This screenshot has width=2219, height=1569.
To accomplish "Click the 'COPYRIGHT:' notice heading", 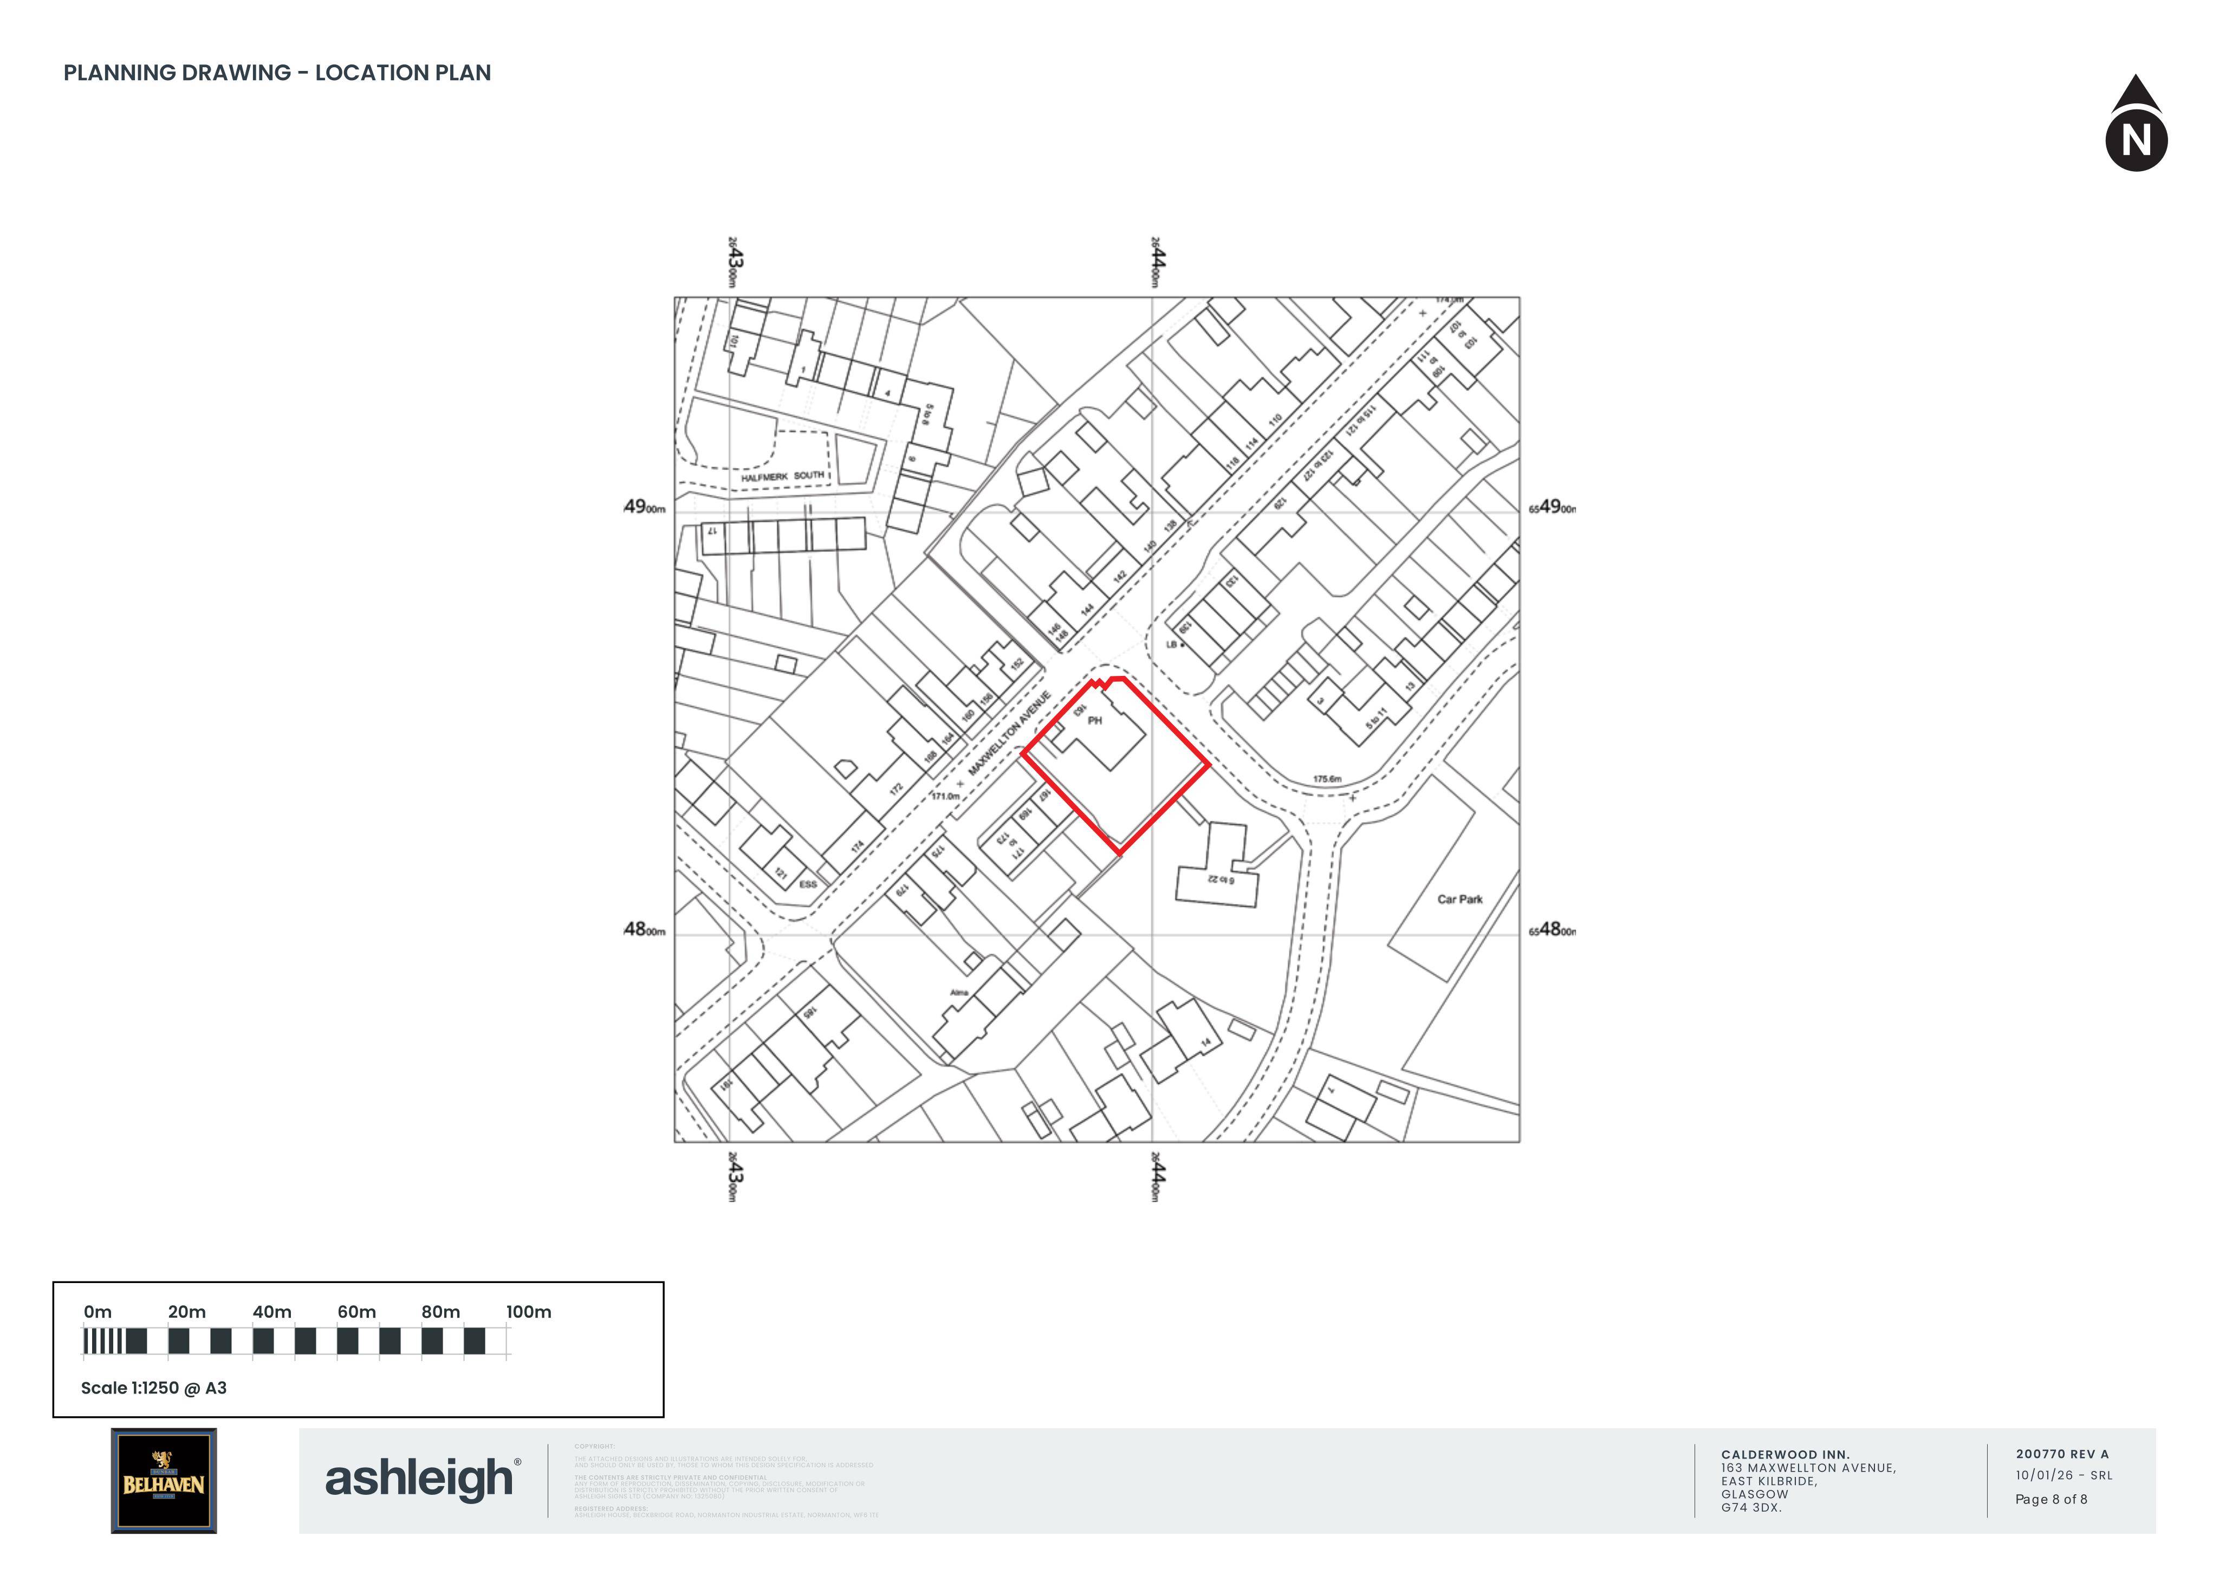I will pyautogui.click(x=594, y=1446).
